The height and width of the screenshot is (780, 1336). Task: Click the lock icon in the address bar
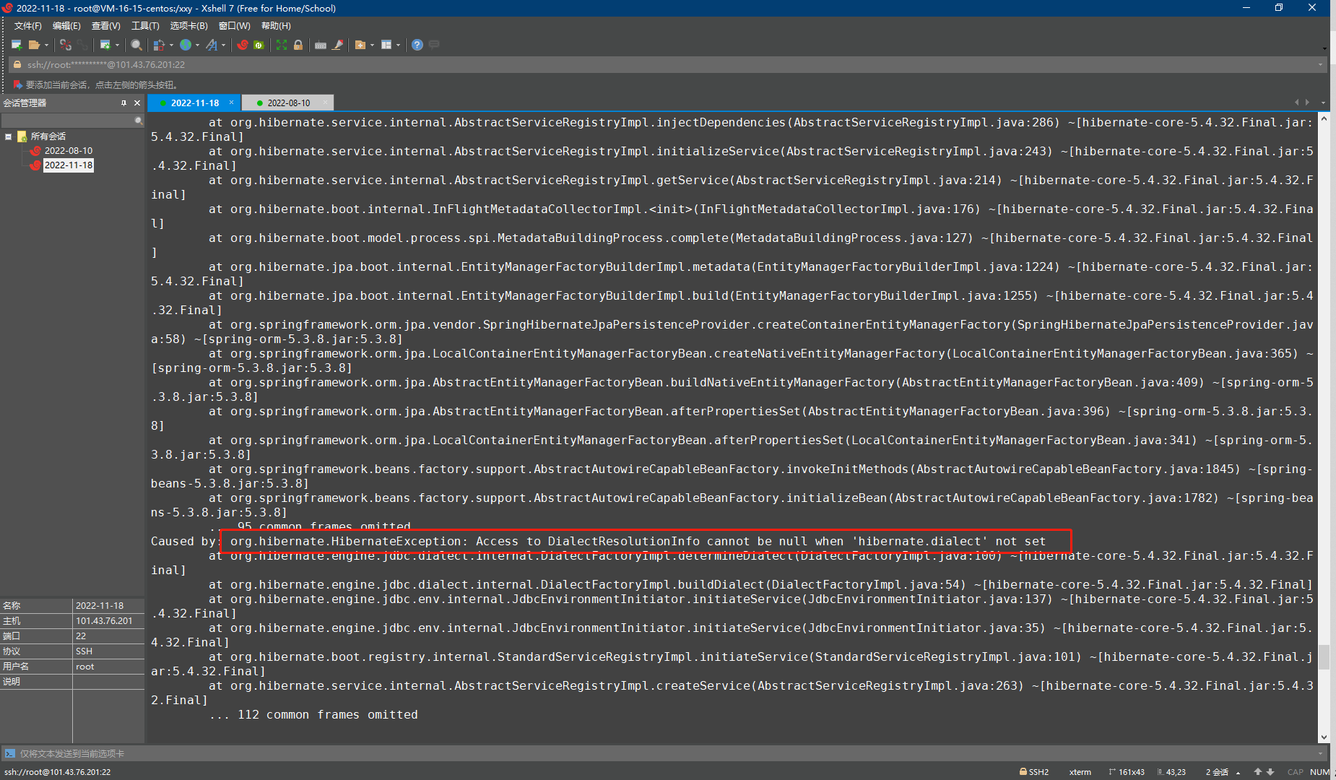[x=18, y=64]
